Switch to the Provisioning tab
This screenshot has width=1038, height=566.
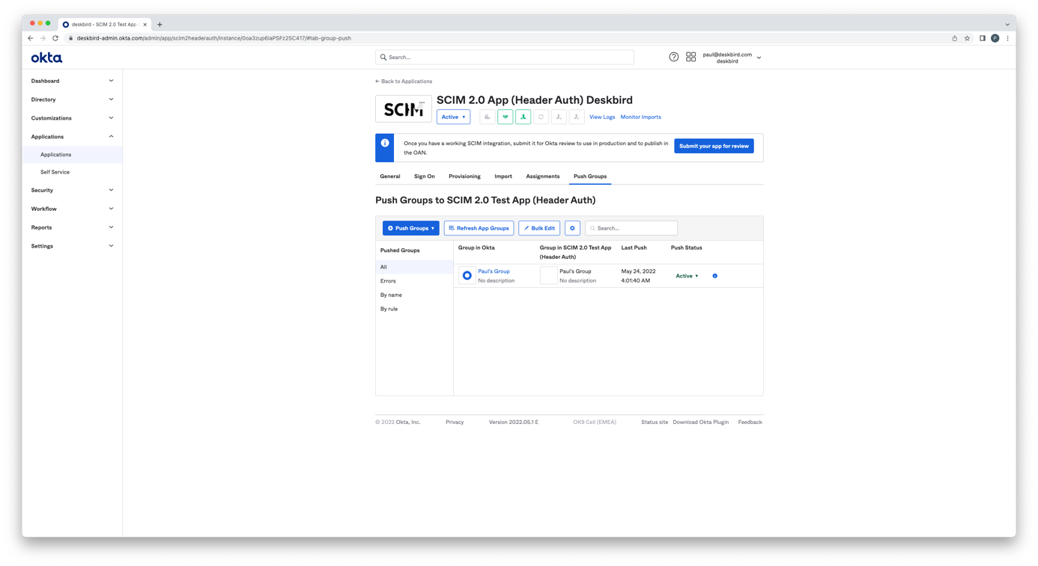[x=464, y=176]
